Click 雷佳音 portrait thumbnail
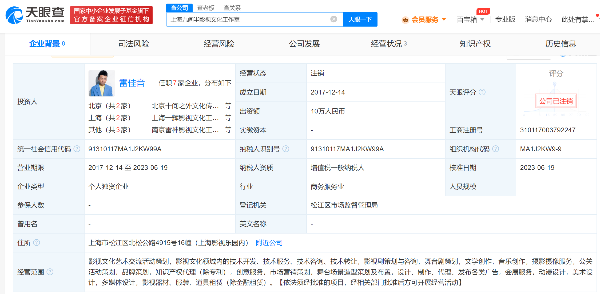Screen dimensions: 600x294 click(x=102, y=83)
